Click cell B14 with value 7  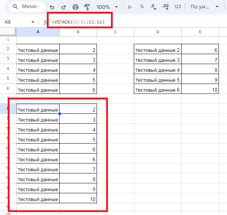[78, 168]
